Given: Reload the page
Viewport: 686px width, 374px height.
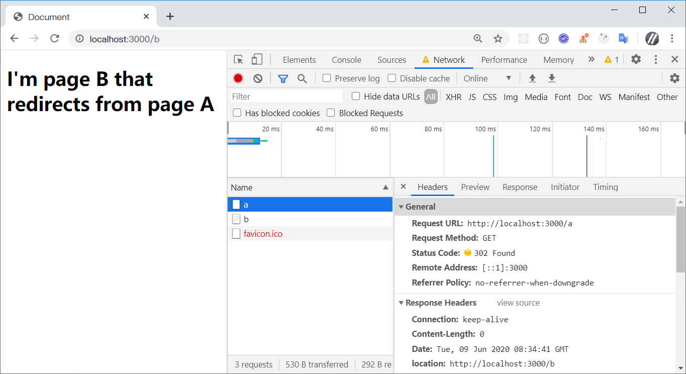Looking at the screenshot, I should point(55,39).
